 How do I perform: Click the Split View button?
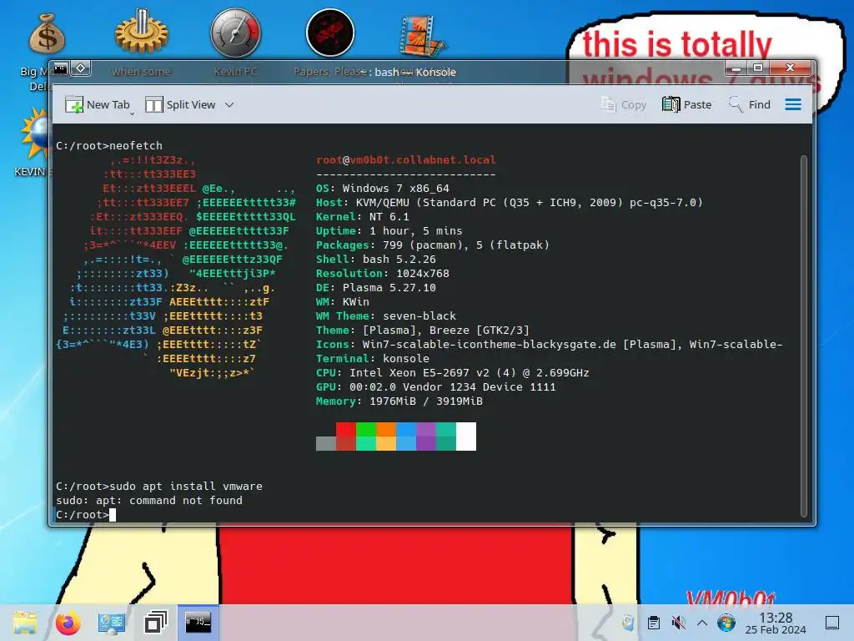[x=181, y=104]
